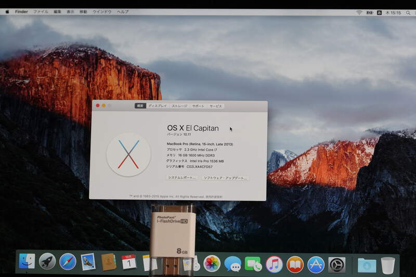The width and height of the screenshot is (416, 277).
Task: Click the システムレポート button
Action: [182, 178]
